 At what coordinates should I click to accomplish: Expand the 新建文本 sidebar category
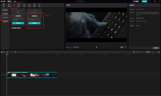coord(5,10)
